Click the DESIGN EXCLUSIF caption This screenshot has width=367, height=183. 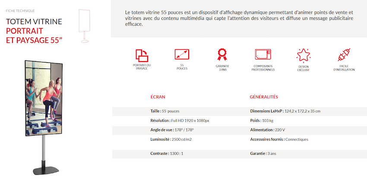pyautogui.click(x=304, y=68)
